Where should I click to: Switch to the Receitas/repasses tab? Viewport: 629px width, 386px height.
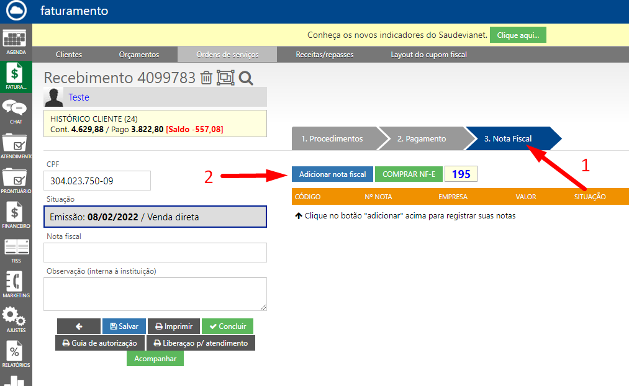point(325,55)
